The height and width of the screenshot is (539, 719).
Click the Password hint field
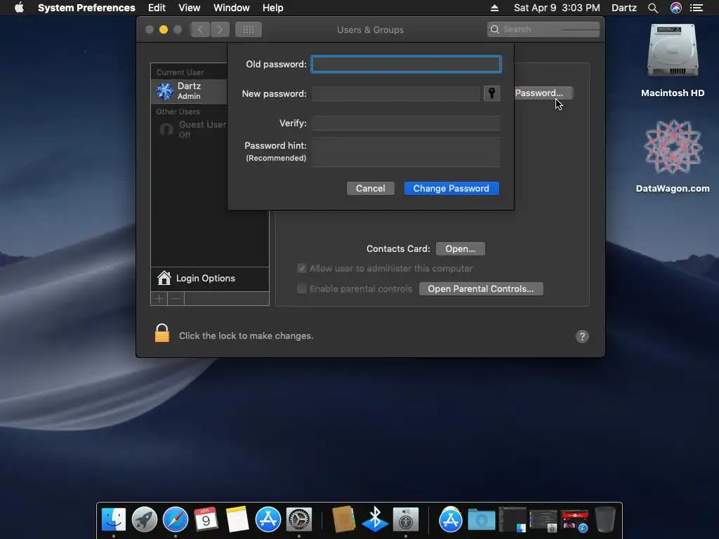point(407,152)
